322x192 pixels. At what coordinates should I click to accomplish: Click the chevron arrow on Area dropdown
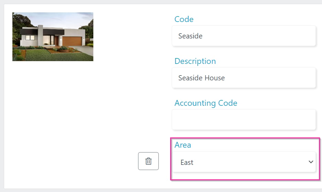click(x=311, y=162)
